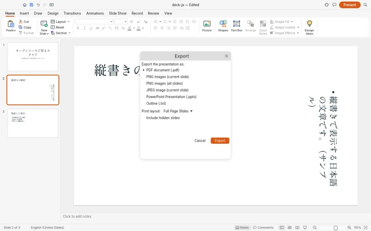
Task: Open Quick Styles
Action: tap(263, 27)
